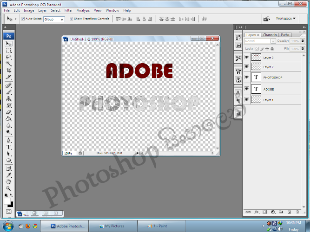Toggle Auto-Select checkbox

(x=23, y=19)
